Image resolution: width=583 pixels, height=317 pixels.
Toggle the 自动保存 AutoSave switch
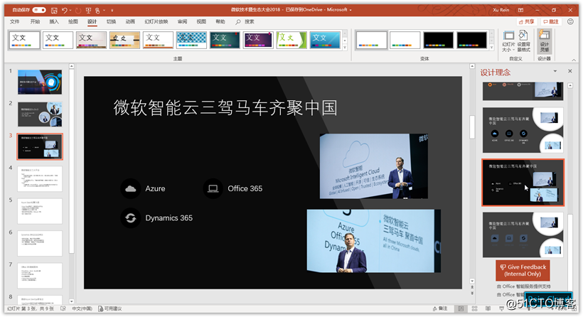tap(39, 10)
